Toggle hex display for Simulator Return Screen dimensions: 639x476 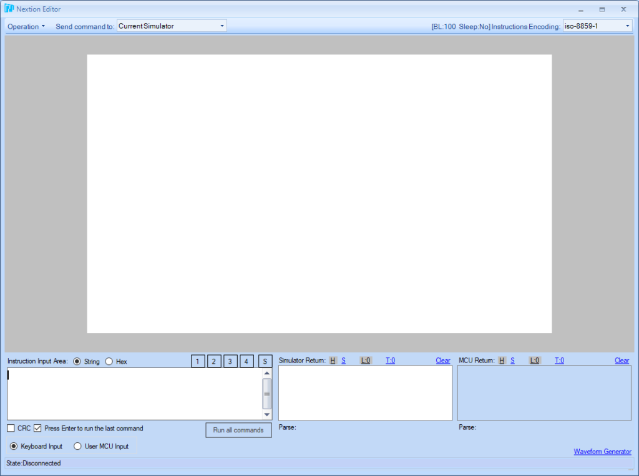click(333, 361)
